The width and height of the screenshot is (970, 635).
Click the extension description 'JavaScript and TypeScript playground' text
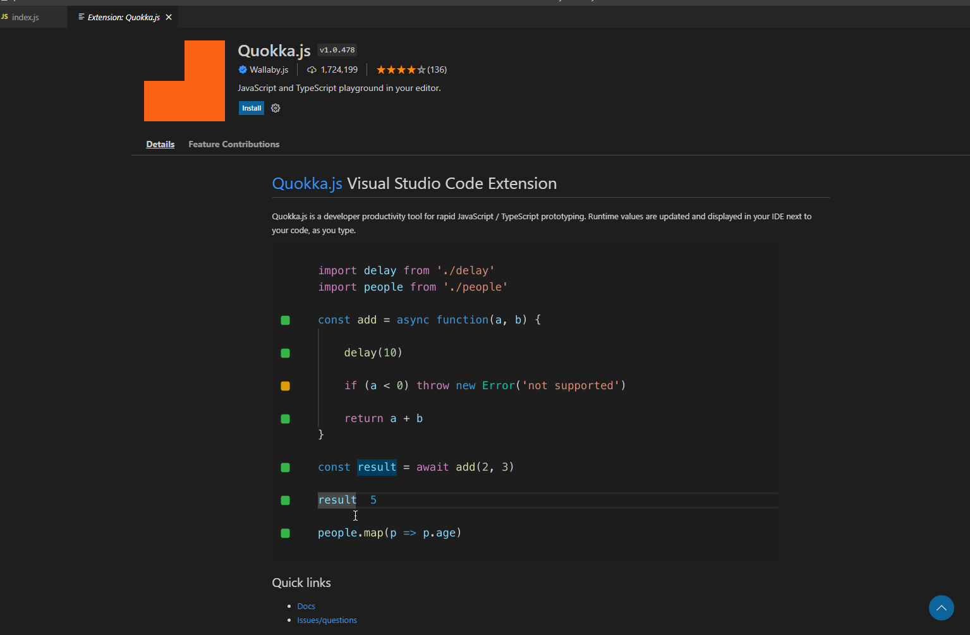[339, 88]
